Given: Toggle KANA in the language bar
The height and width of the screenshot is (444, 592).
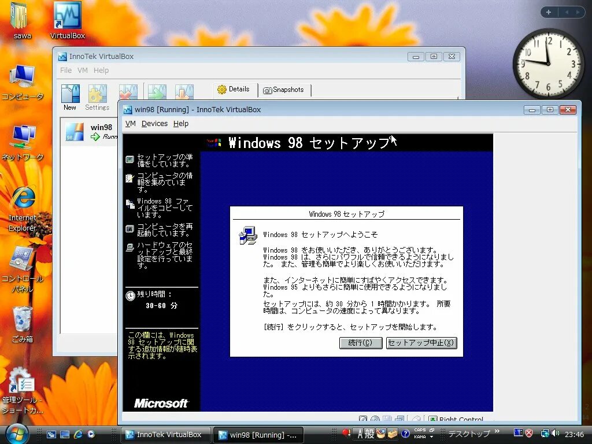Looking at the screenshot, I should (x=420, y=437).
